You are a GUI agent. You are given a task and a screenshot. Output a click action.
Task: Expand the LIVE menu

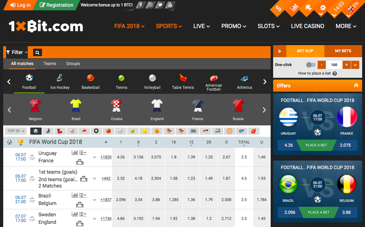(201, 26)
